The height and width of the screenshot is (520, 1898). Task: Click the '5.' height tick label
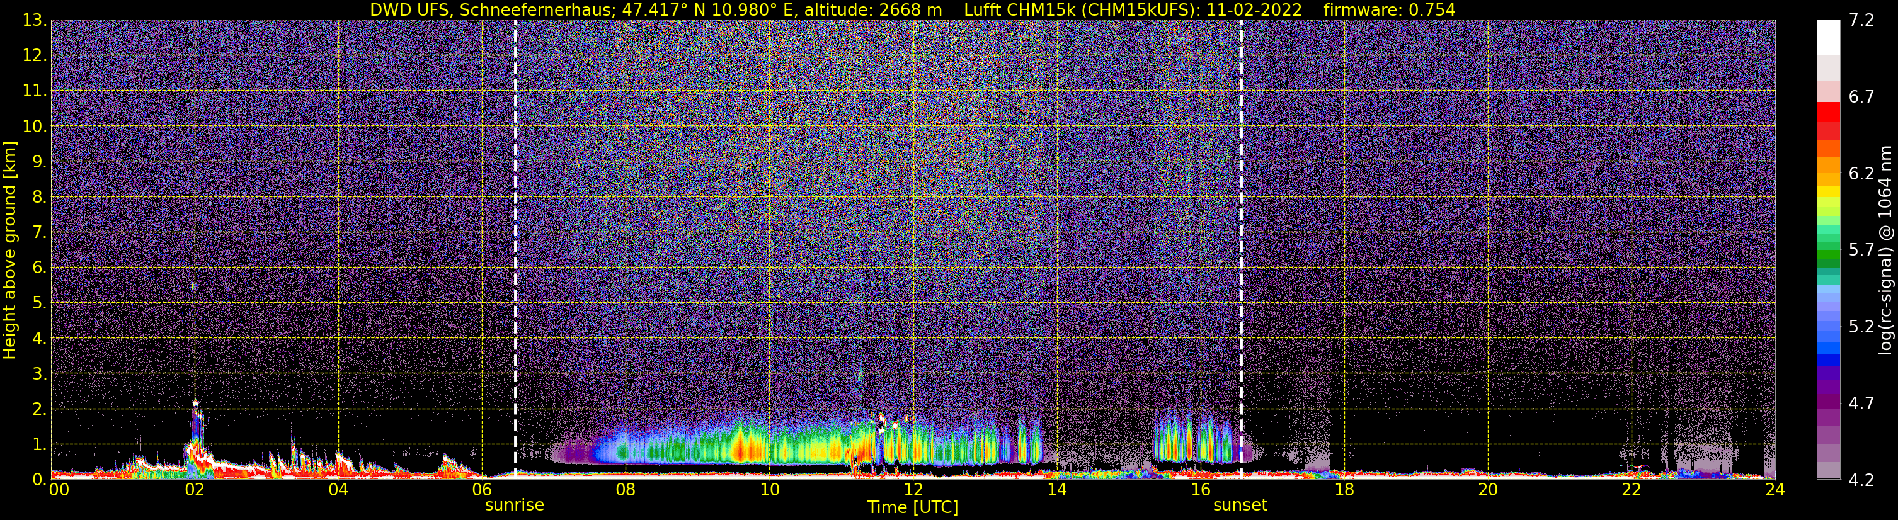tap(39, 303)
